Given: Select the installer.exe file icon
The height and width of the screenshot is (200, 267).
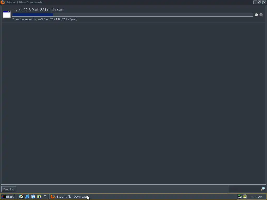Looking at the screenshot, I should [7, 14].
